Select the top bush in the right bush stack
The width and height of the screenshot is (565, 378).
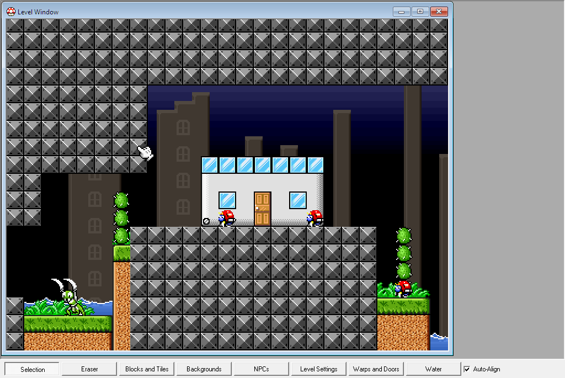click(403, 236)
